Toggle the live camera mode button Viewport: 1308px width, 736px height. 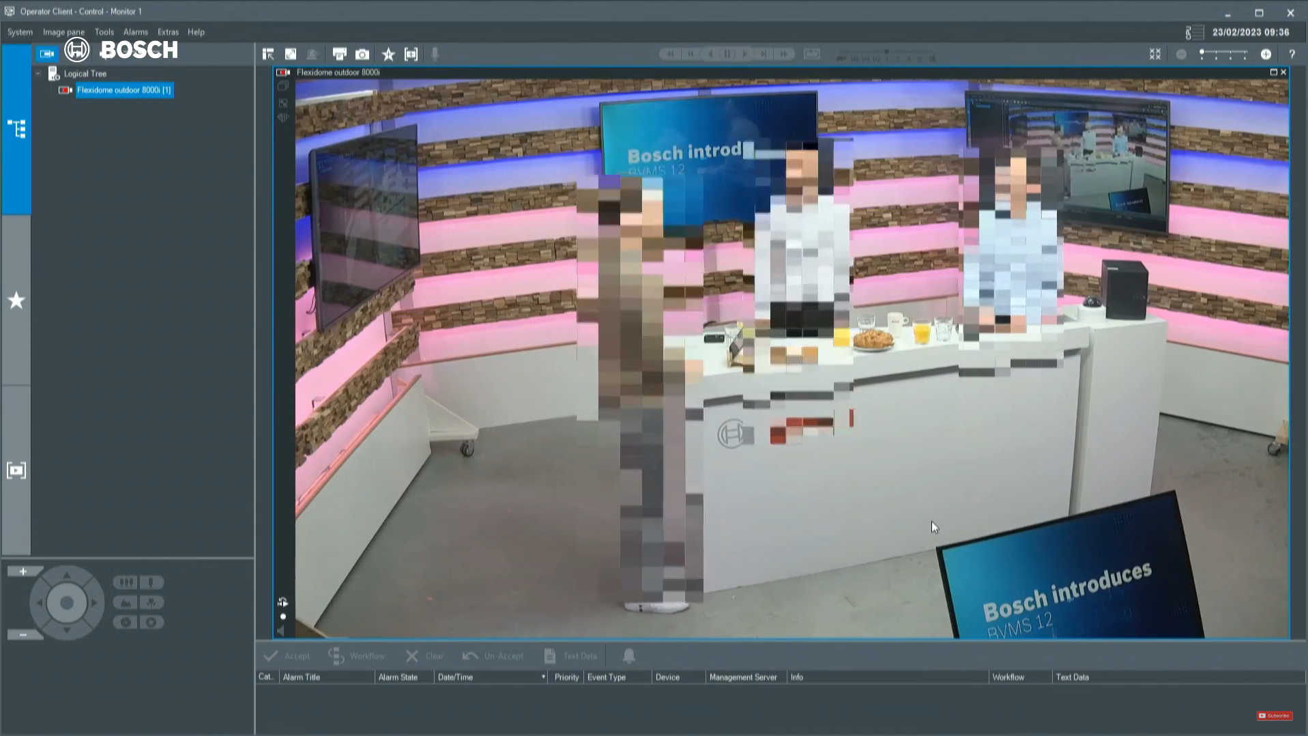(x=47, y=53)
